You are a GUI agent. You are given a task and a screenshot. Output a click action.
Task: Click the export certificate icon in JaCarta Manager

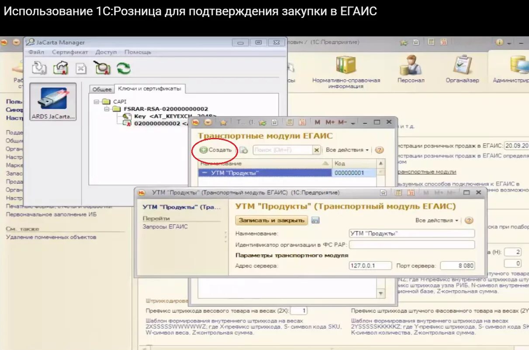pos(61,68)
